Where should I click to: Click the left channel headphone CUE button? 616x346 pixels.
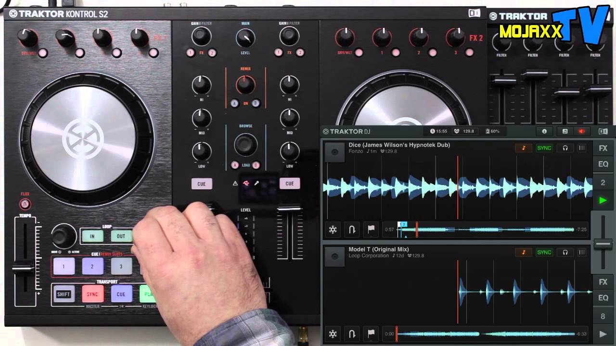coord(202,184)
